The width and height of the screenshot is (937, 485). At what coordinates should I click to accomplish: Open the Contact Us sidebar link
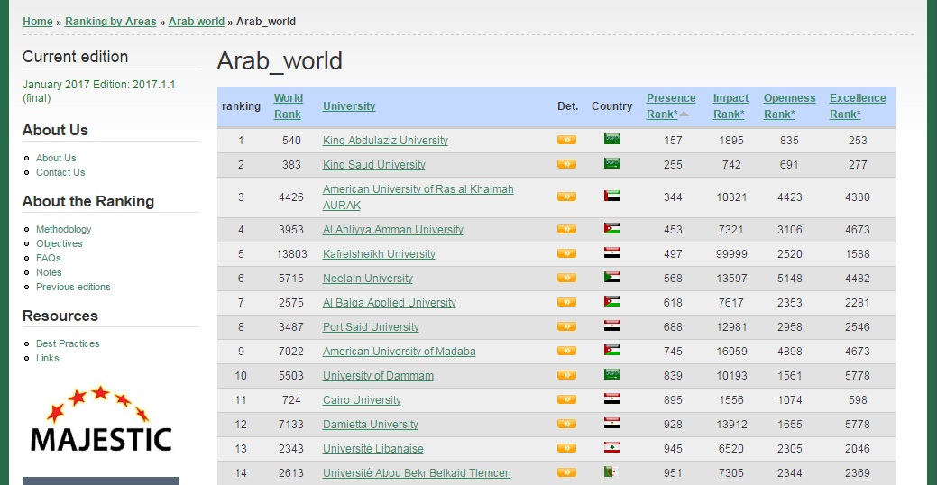click(60, 172)
